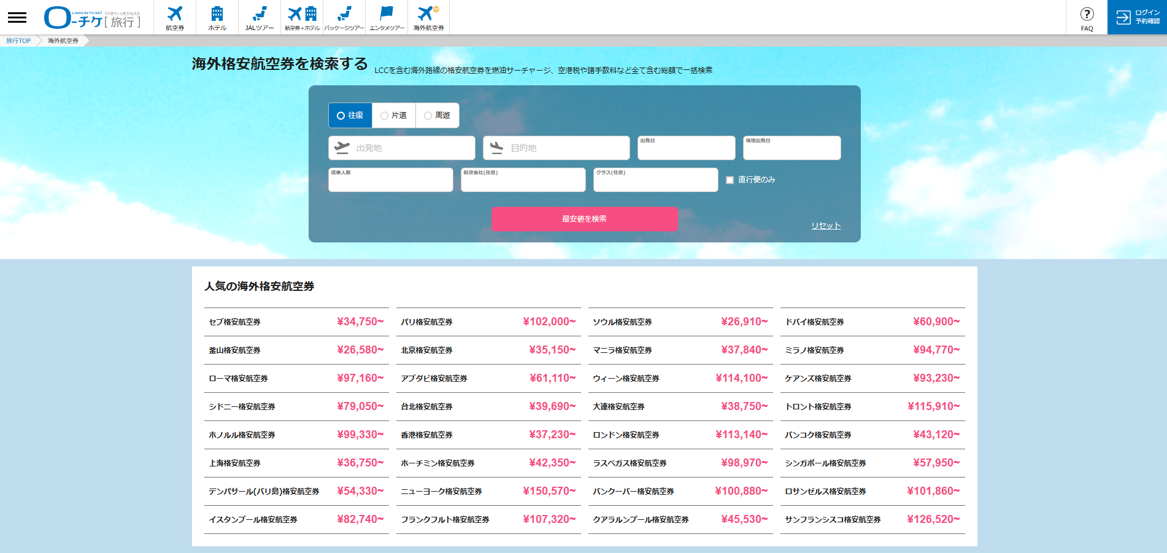The image size is (1167, 553).
Task: Open フランクフルト格安航空券 listing
Action: point(488,519)
